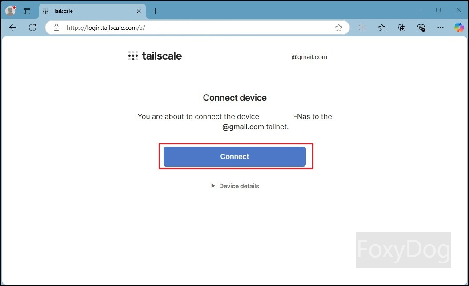469x286 pixels.
Task: Add page to favorites star icon
Action: coord(339,28)
